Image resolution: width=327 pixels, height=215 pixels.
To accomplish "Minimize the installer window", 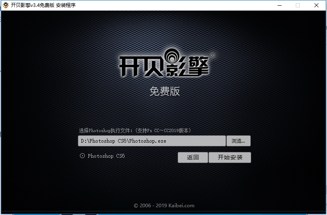I will [x=280, y=5].
